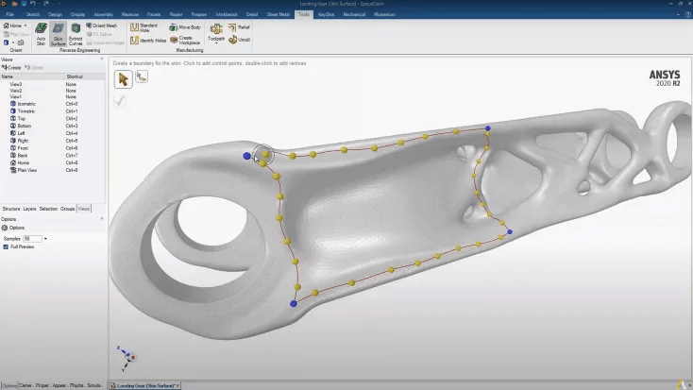Click the Extract Curves tool
The image size is (693, 390).
(76, 33)
